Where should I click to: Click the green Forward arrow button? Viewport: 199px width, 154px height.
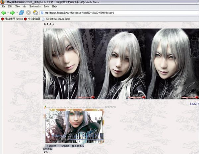(x=13, y=13)
